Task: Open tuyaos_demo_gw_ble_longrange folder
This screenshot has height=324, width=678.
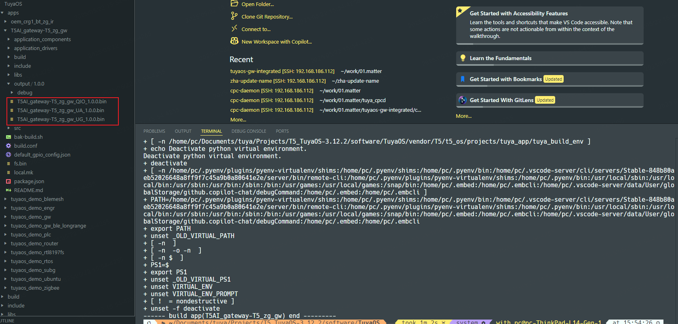Action: pyautogui.click(x=48, y=226)
